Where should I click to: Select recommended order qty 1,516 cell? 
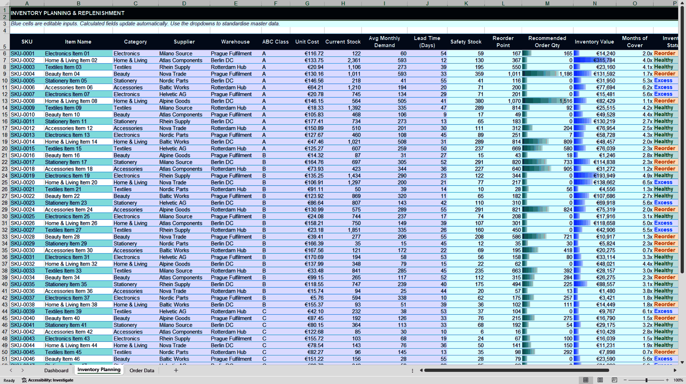pos(547,101)
